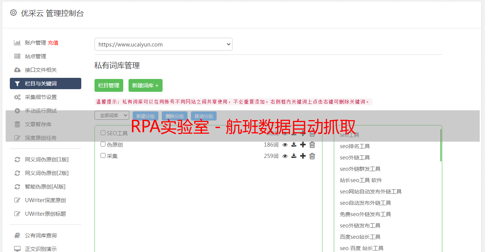The width and height of the screenshot is (485, 252).
Task: Delete the 伪原创 library with trash icon
Action: click(x=312, y=145)
